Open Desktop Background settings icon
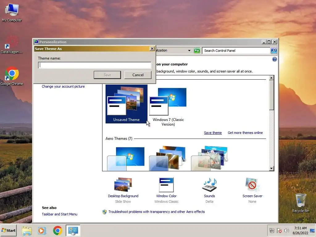The width and height of the screenshot is (316, 237). coord(123,185)
